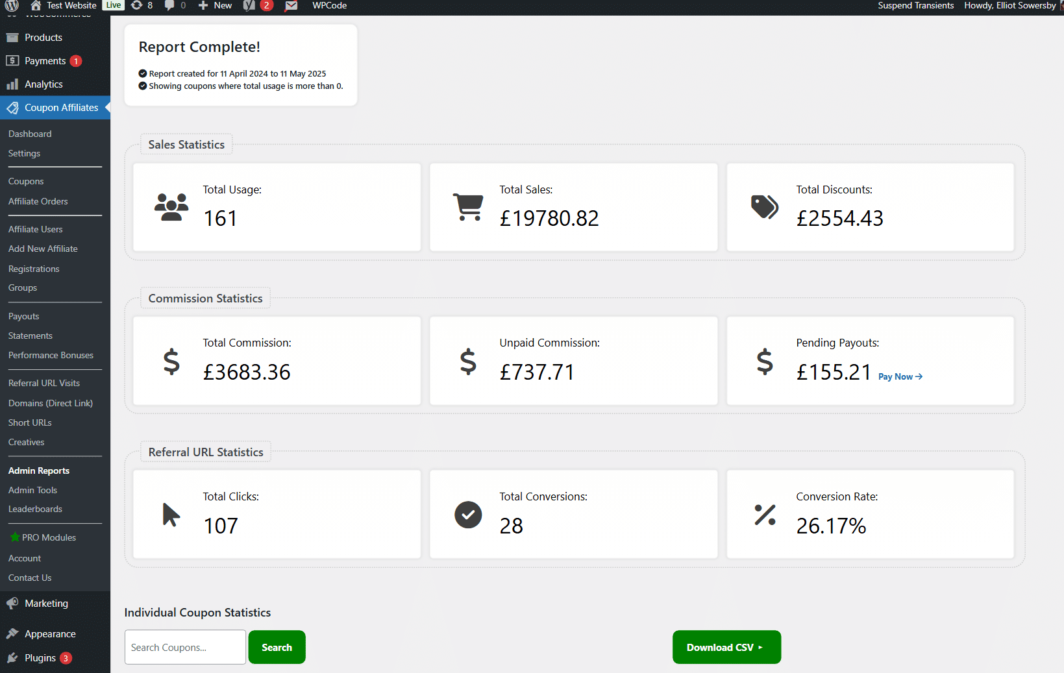This screenshot has height=673, width=1064.
Task: Click the Payments notification badge
Action: [76, 61]
